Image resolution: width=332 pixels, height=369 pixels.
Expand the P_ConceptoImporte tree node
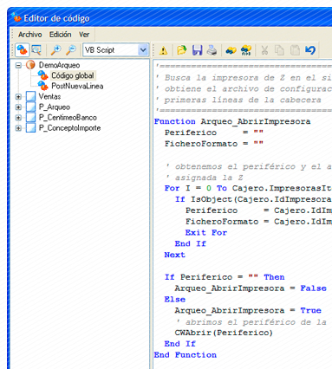[18, 128]
